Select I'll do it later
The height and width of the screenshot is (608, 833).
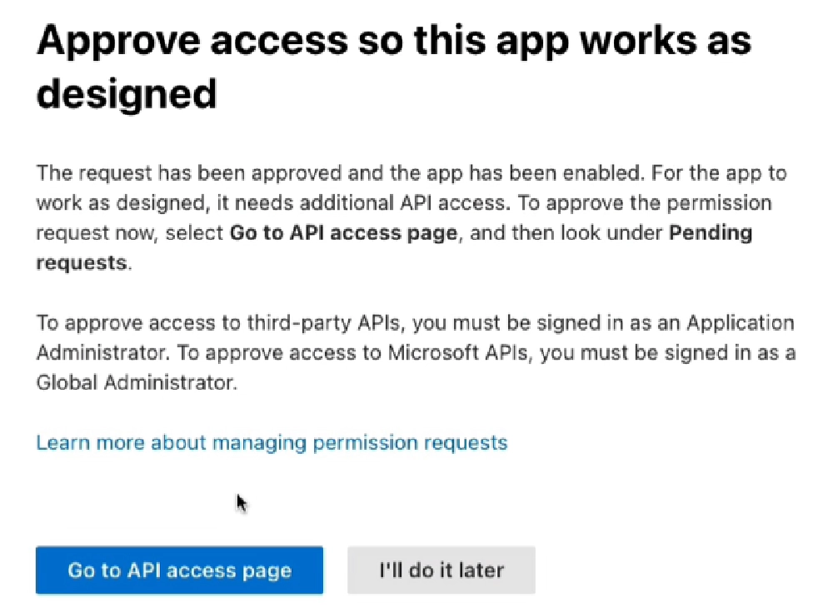(x=441, y=570)
